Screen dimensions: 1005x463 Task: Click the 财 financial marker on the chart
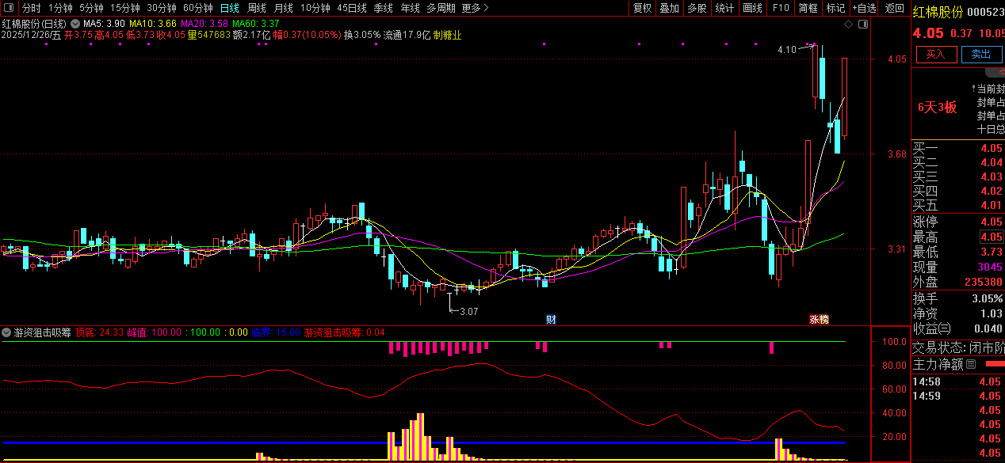[551, 320]
